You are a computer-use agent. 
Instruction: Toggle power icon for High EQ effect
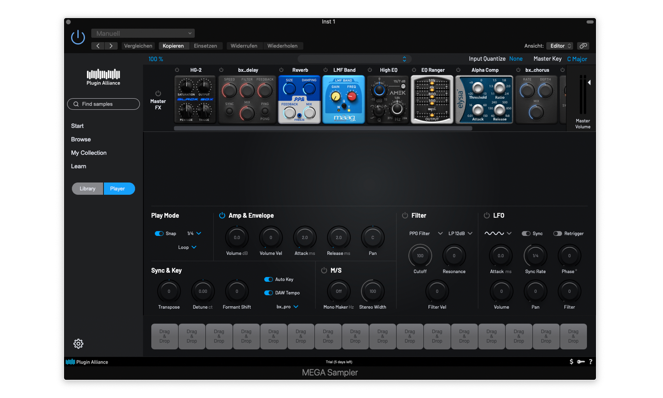(x=370, y=70)
